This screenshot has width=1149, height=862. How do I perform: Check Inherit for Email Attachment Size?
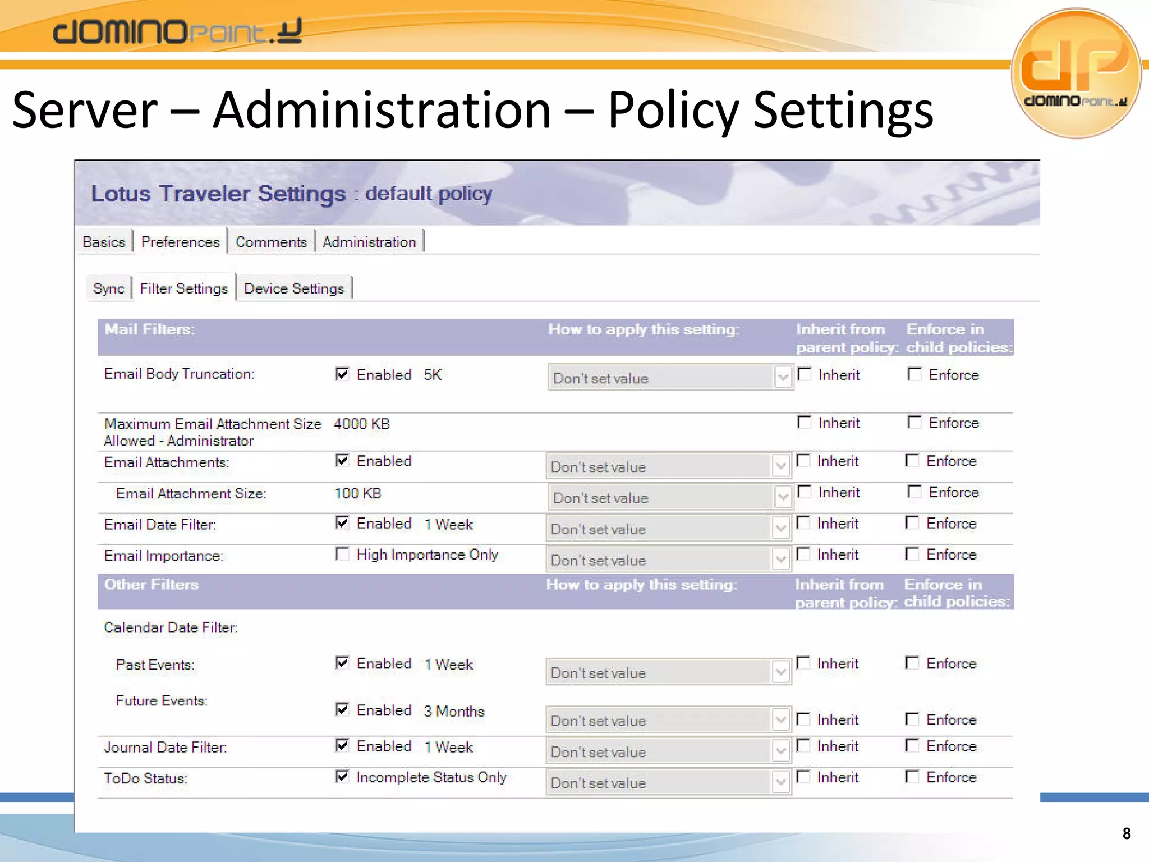[x=805, y=492]
